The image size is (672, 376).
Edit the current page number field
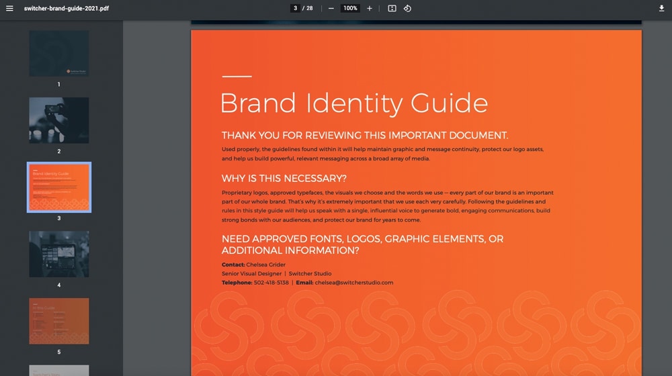[x=295, y=8]
